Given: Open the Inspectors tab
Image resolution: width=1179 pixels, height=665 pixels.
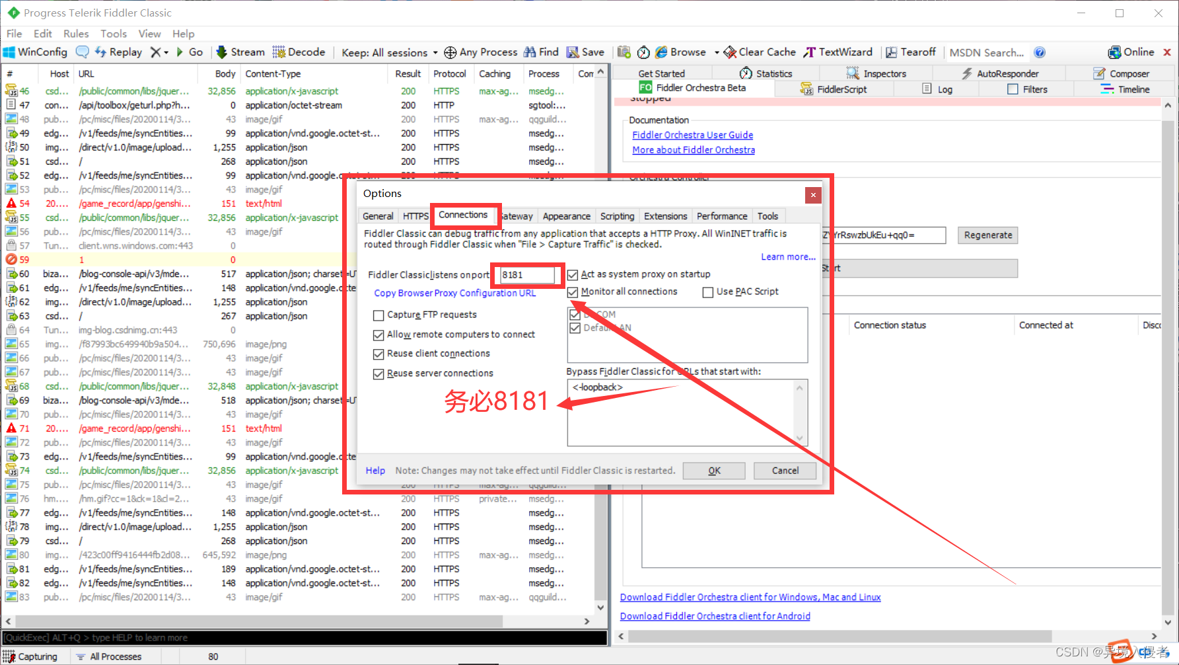Looking at the screenshot, I should pyautogui.click(x=876, y=73).
